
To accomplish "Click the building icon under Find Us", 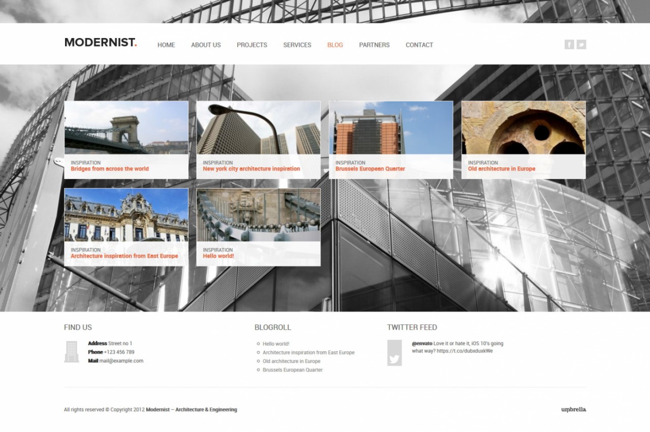I will pos(72,351).
